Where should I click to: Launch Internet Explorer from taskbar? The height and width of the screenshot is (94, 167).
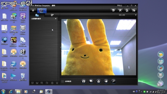(x=11, y=92)
